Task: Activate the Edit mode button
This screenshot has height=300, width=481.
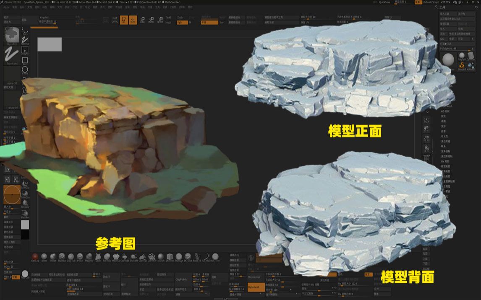Action: pos(124,20)
